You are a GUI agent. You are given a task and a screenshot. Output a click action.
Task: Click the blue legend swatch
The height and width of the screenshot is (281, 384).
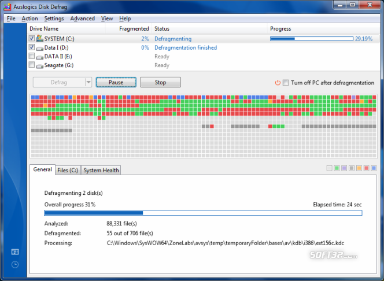374,168
